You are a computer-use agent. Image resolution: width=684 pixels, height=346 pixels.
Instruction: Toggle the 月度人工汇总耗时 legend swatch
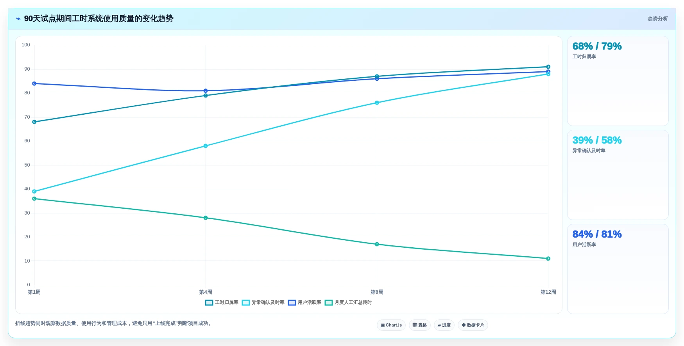(329, 303)
